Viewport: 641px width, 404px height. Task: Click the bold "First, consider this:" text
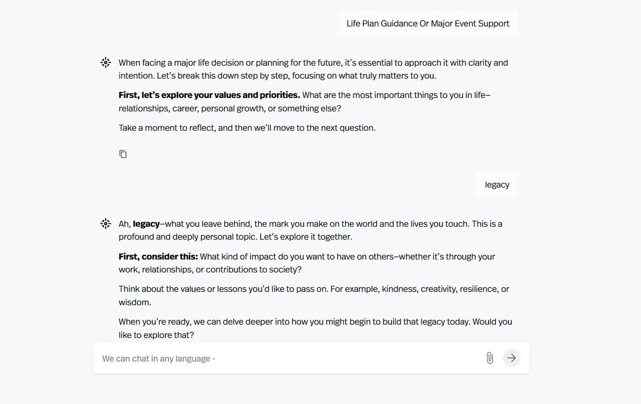[x=158, y=256]
